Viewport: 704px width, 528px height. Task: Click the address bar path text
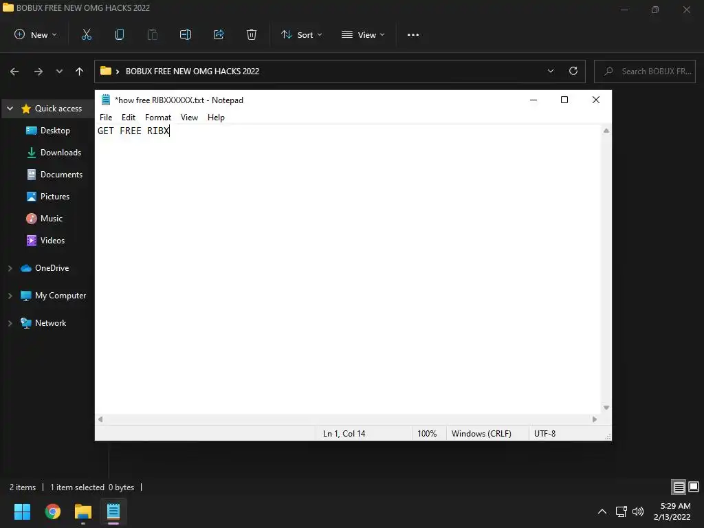click(x=192, y=71)
